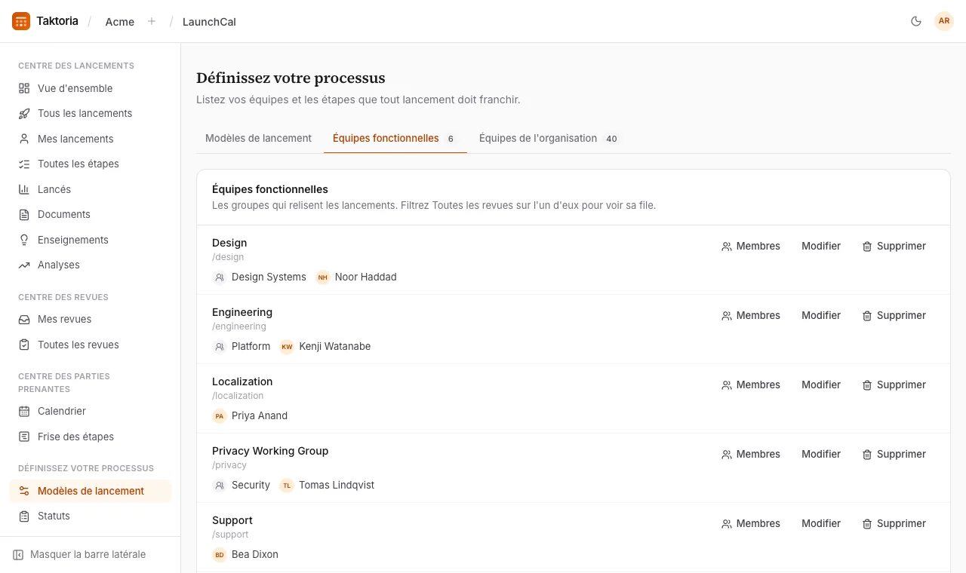The width and height of the screenshot is (966, 573).
Task: Click Modifier for Engineering team
Action: point(821,315)
